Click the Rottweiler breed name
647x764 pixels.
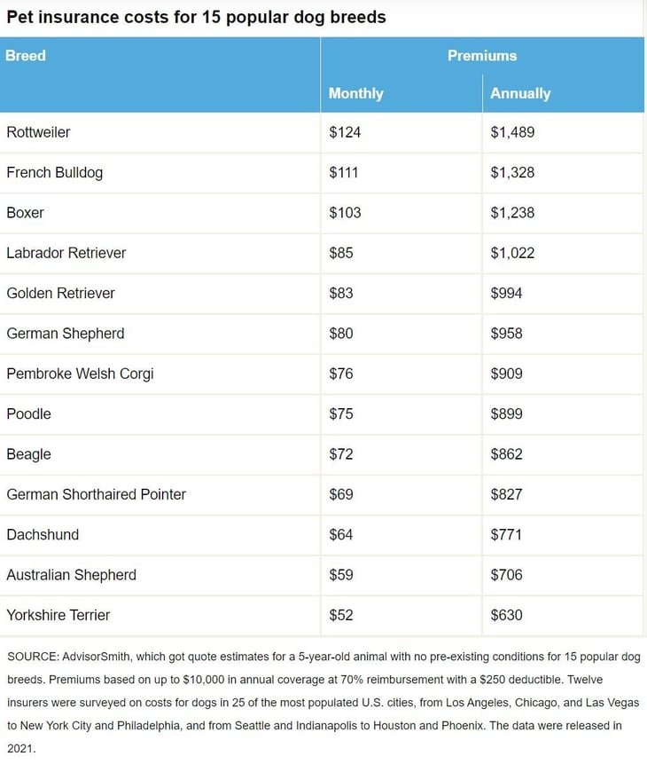pyautogui.click(x=38, y=132)
